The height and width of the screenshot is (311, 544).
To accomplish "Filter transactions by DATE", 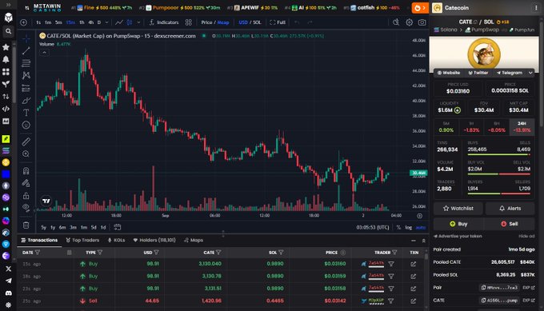I will [x=38, y=253].
